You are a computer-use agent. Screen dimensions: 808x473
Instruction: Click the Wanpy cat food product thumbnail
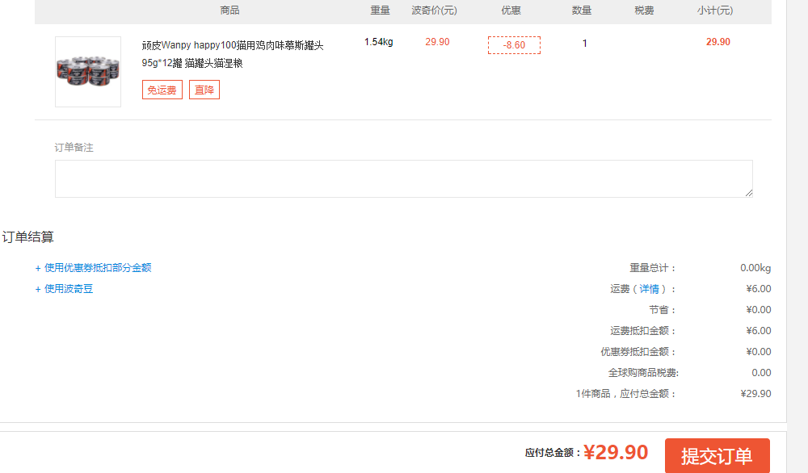tap(88, 71)
